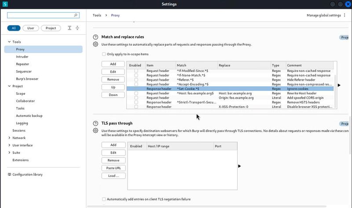
Task: Click the rules table vertical scrollbar
Action: (x=335, y=92)
